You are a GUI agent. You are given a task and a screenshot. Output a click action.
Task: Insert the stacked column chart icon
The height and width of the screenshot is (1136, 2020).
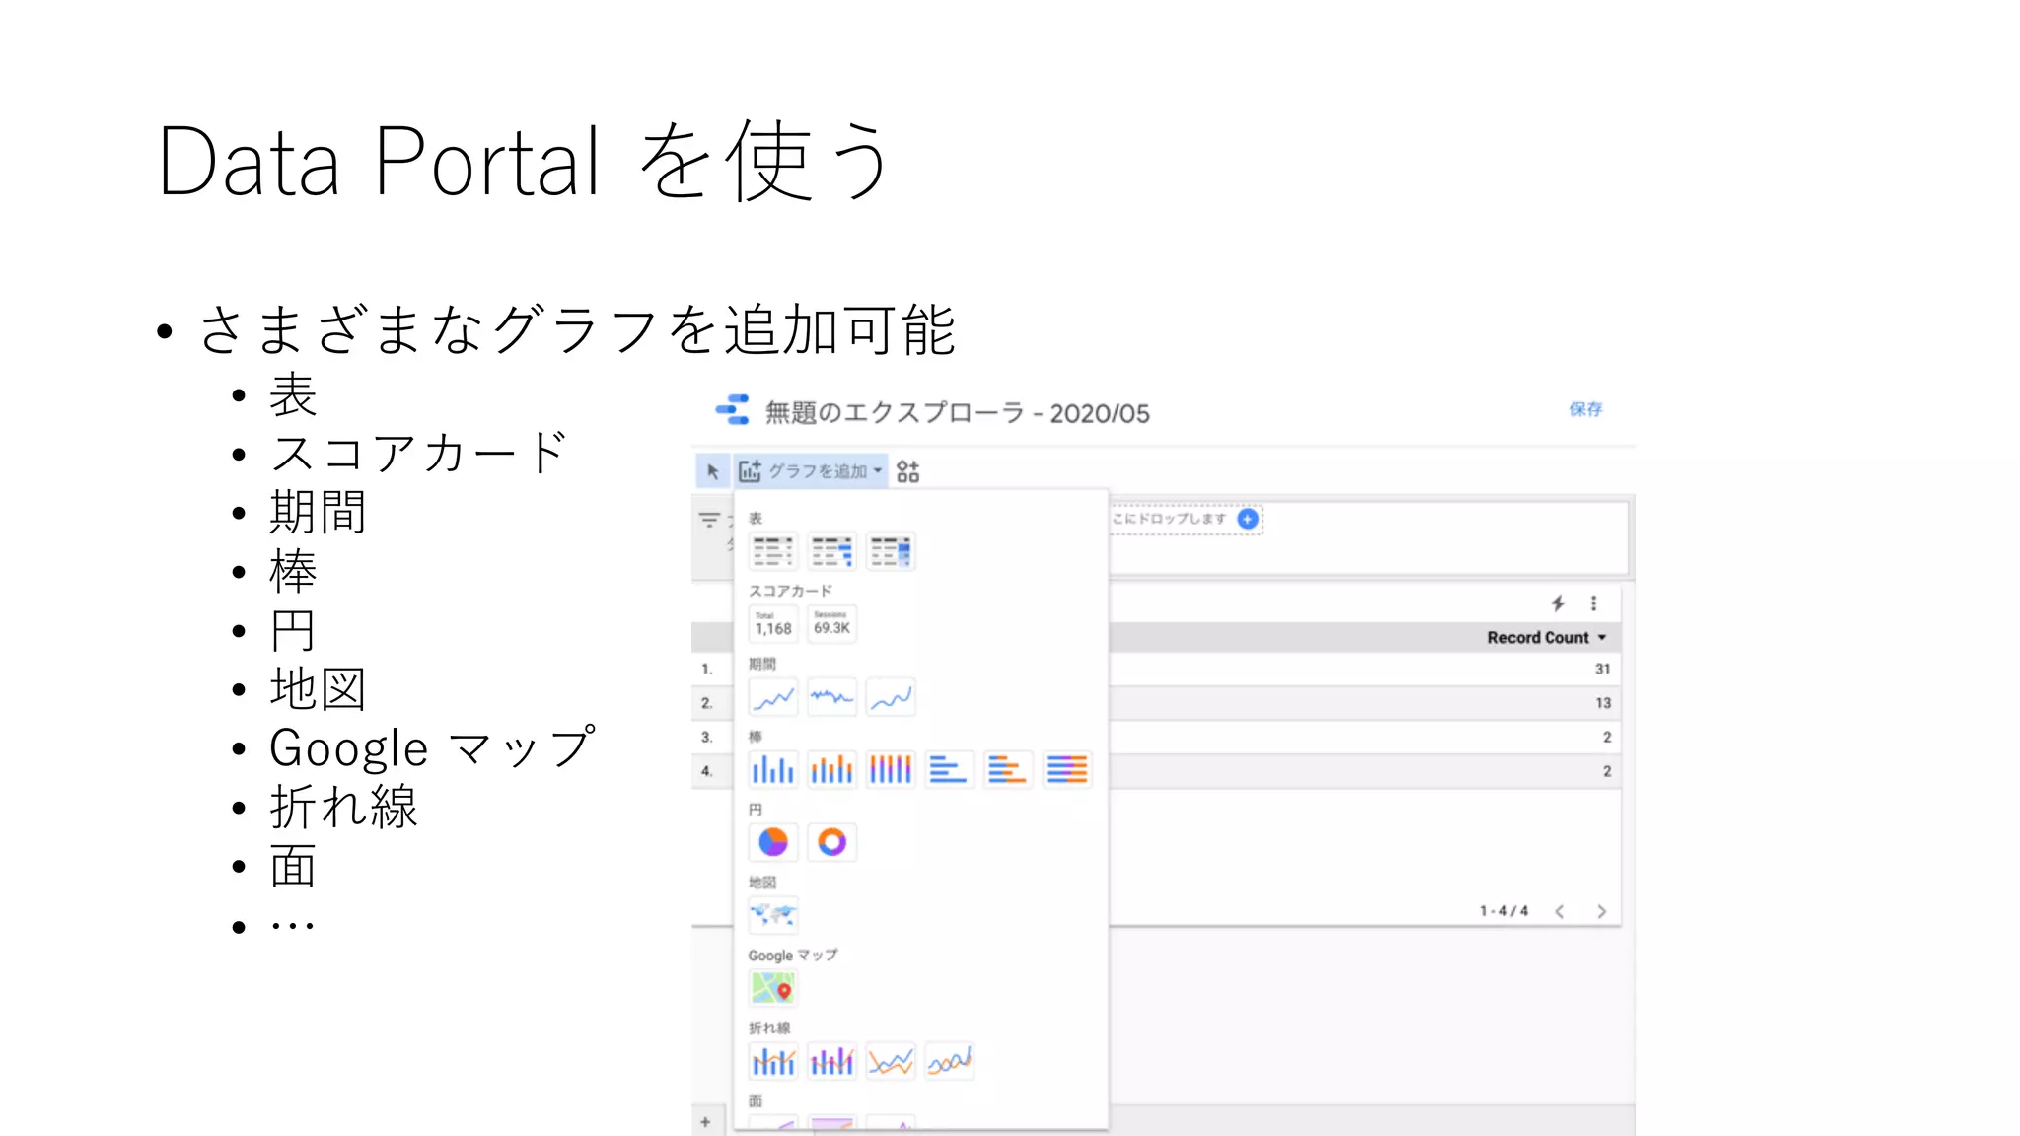831,769
